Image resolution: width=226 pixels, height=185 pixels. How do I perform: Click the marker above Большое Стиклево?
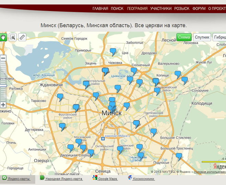[153, 132]
